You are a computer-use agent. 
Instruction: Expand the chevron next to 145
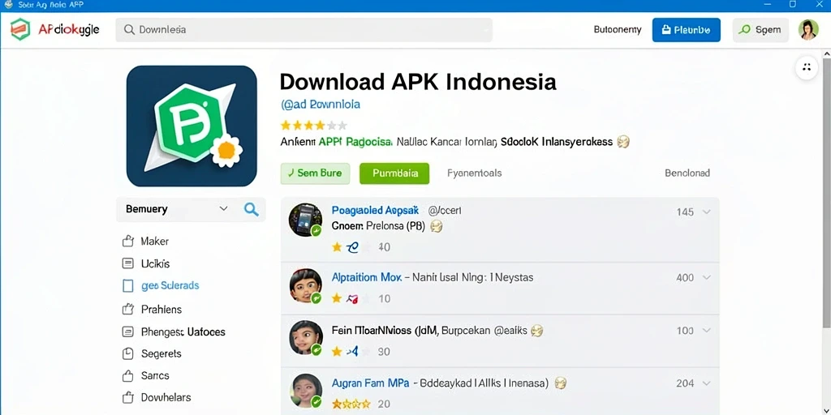[x=706, y=212]
